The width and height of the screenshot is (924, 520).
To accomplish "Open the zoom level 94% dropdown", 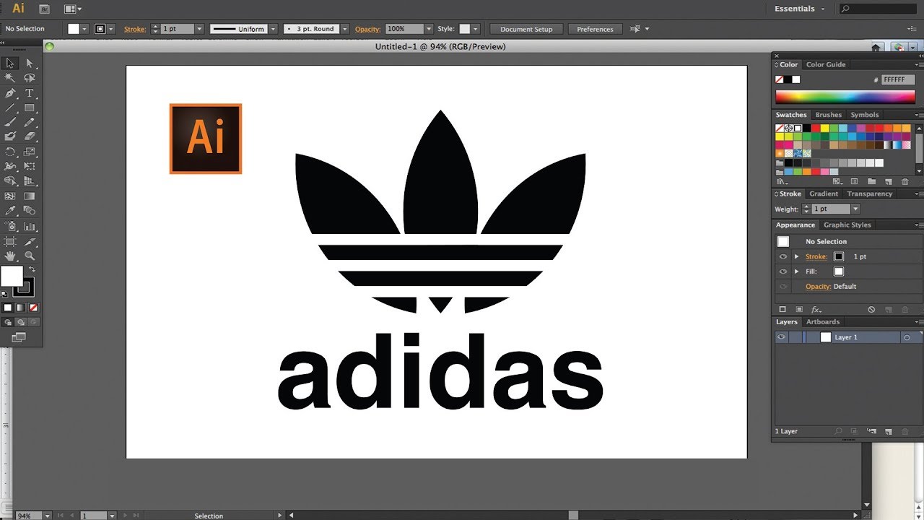I will (48, 516).
